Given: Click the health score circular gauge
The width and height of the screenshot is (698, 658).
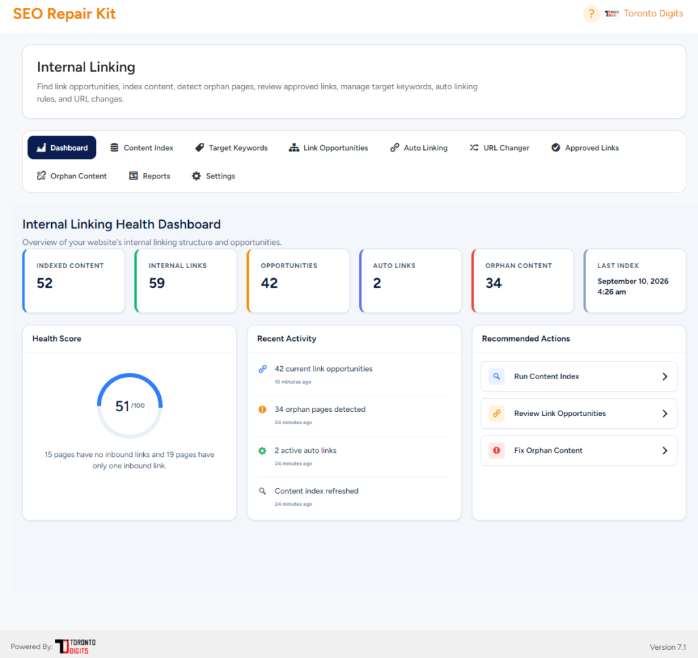Looking at the screenshot, I should pos(130,406).
